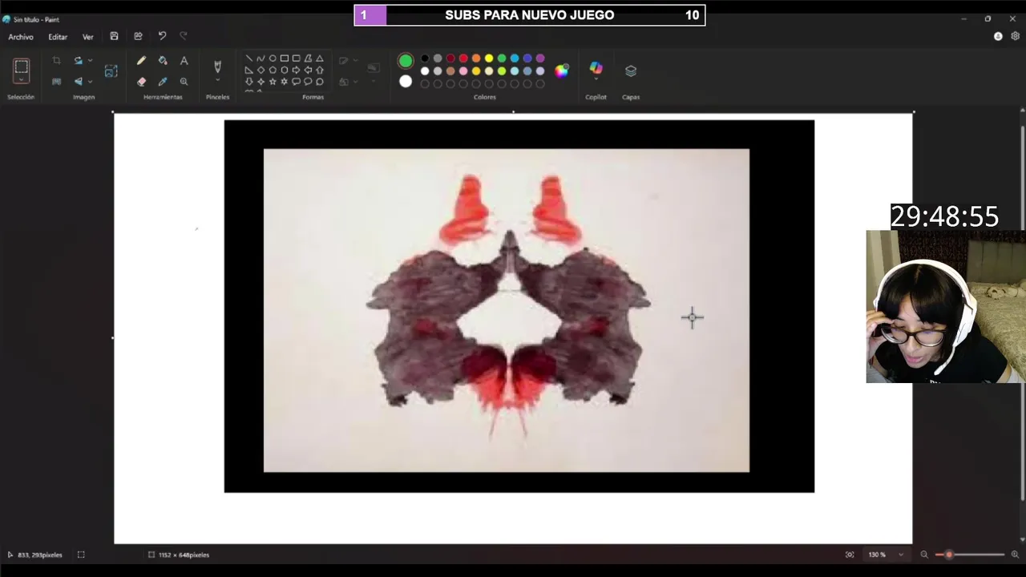Pick the red color swatch

(x=463, y=59)
